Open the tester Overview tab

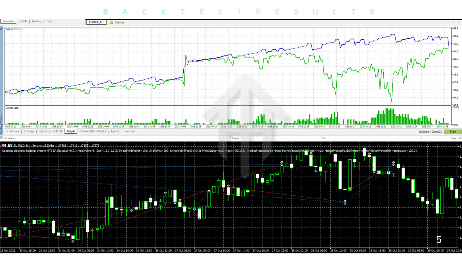pos(13,131)
